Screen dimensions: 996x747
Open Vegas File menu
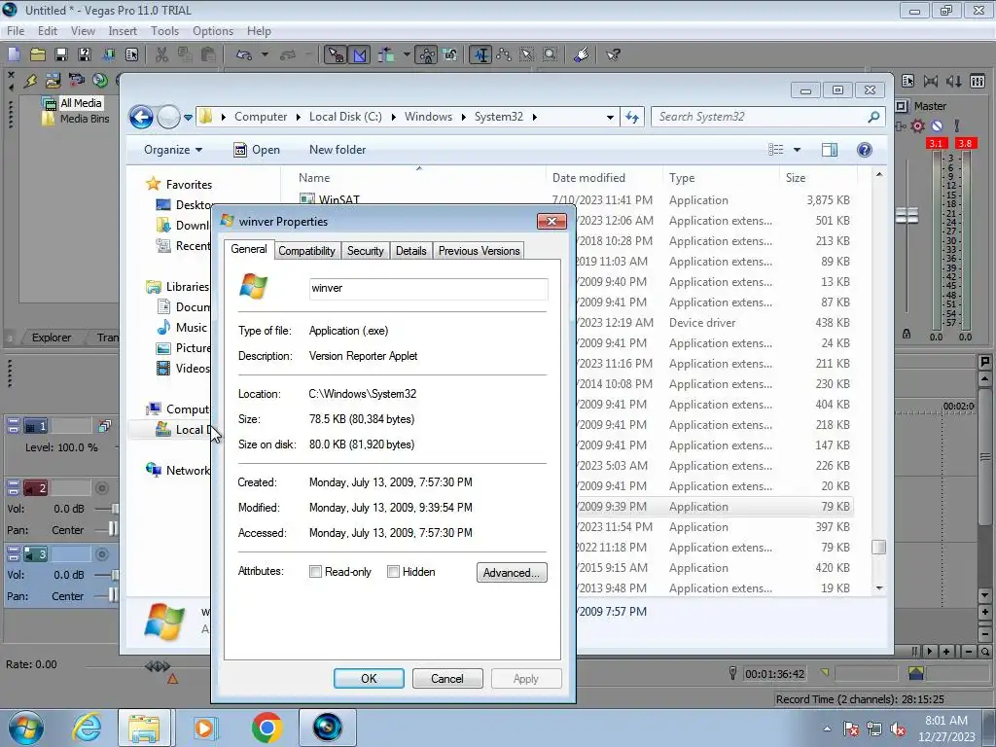point(16,30)
